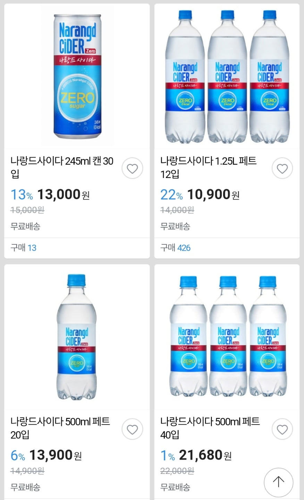The width and height of the screenshot is (304, 500).
Task: Tap the scroll-to-top arrow button
Action: pyautogui.click(x=278, y=482)
